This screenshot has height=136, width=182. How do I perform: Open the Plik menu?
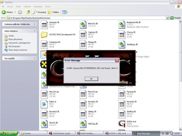[3, 7]
